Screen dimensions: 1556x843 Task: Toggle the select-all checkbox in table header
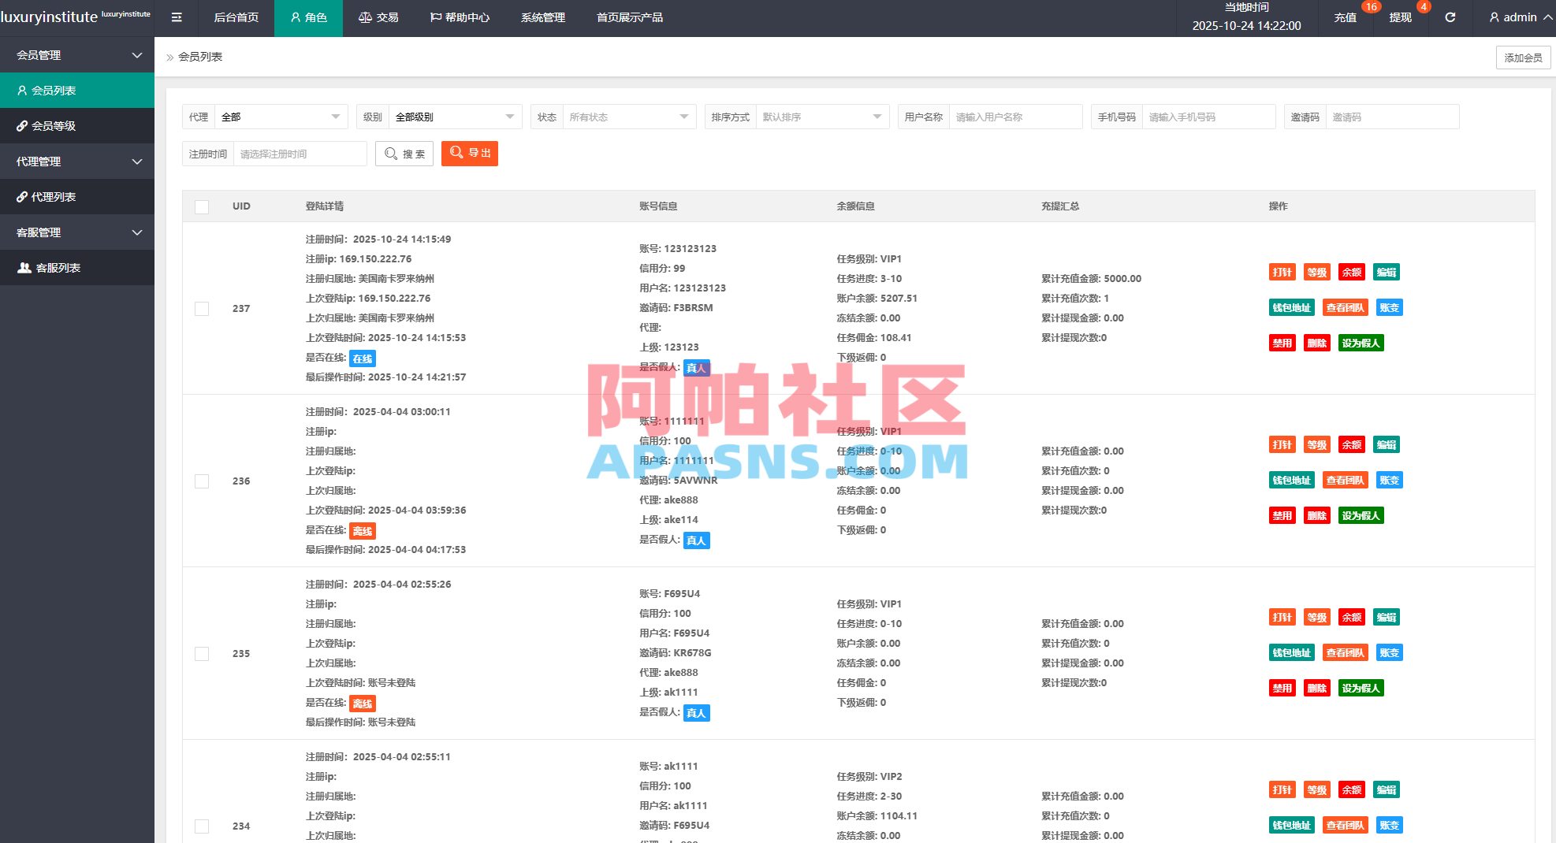[x=201, y=206]
